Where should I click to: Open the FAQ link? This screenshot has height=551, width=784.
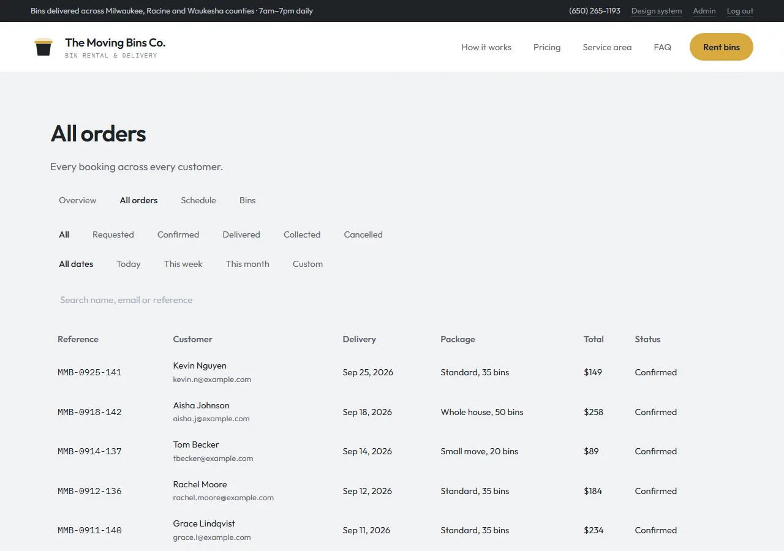(662, 47)
